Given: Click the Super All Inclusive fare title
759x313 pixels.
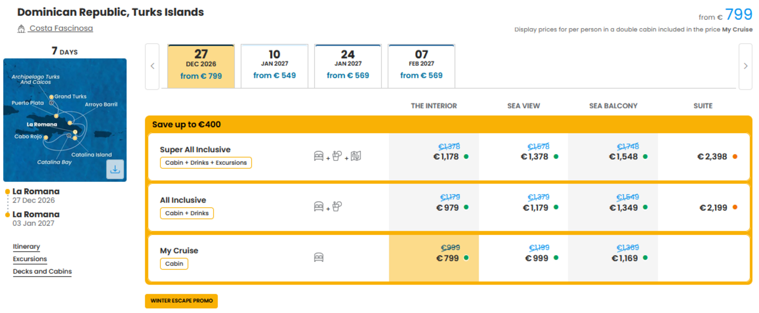Looking at the screenshot, I should [x=195, y=149].
